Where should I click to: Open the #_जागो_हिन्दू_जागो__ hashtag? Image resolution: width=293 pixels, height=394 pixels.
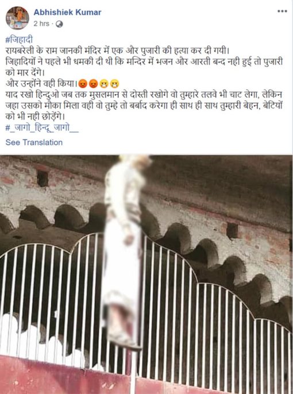(42, 128)
